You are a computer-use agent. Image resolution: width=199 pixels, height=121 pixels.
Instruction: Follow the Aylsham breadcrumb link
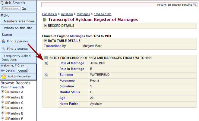pyautogui.click(x=67, y=14)
